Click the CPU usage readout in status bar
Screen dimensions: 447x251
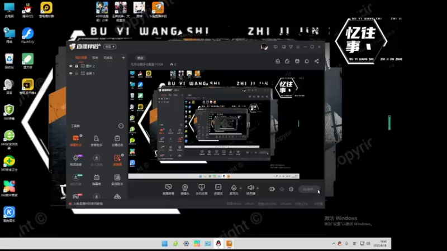pyautogui.click(x=286, y=204)
